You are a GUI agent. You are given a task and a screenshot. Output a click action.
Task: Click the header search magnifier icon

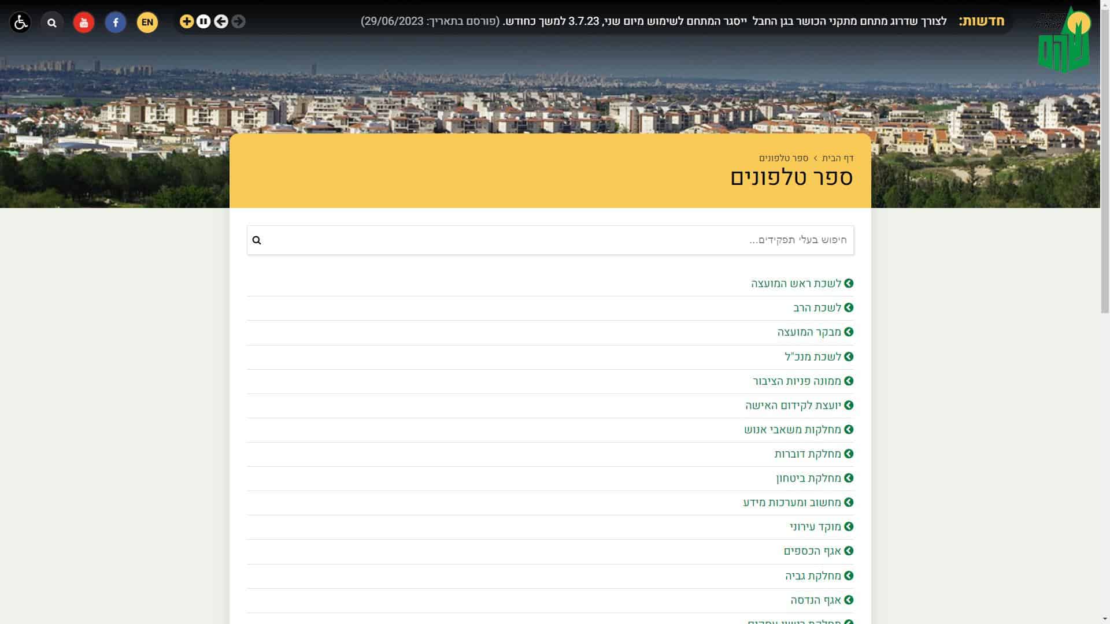click(x=52, y=23)
